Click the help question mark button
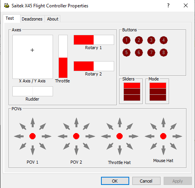This screenshot has height=188, width=195. [168, 5]
